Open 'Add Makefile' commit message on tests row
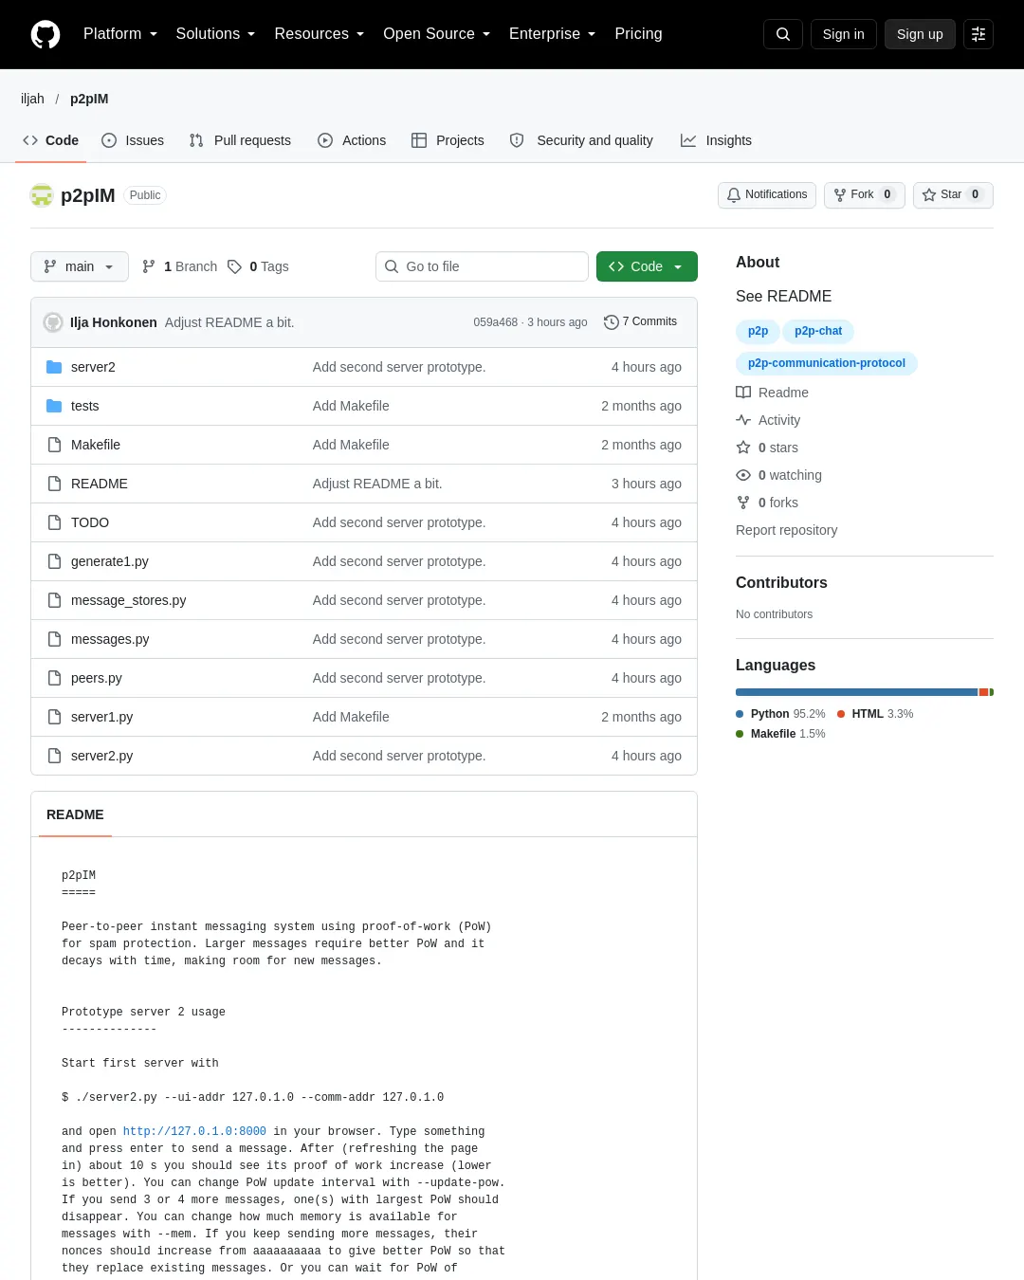Image resolution: width=1024 pixels, height=1280 pixels. 351,406
